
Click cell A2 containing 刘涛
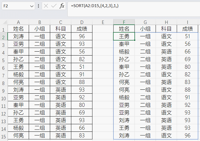(x=18, y=36)
